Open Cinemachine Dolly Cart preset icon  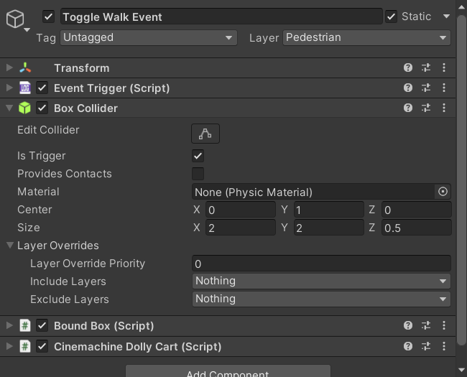(426, 346)
